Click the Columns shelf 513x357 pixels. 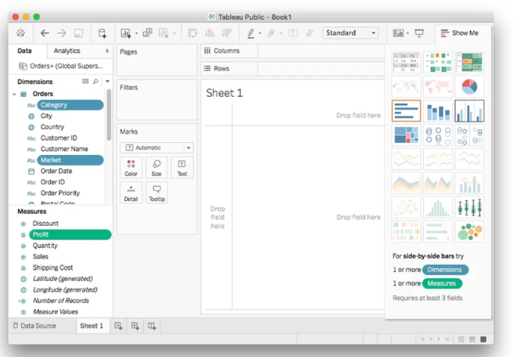tap(293, 51)
